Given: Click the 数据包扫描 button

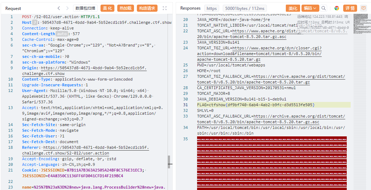Looking at the screenshot, I should coord(85,8).
